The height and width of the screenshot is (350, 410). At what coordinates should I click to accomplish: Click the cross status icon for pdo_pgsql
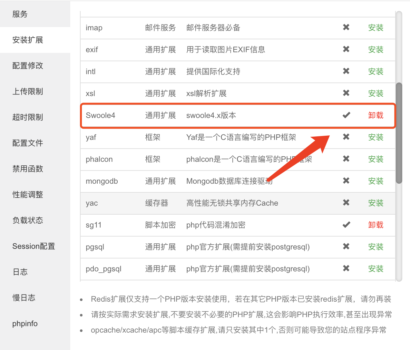pyautogui.click(x=346, y=268)
